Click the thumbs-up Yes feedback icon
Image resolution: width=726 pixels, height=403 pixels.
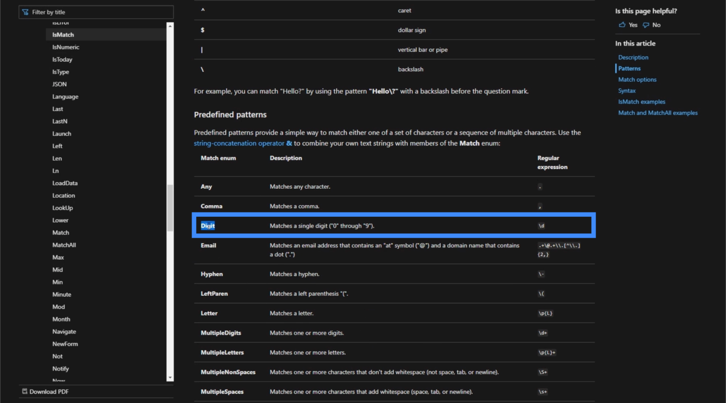(622, 25)
